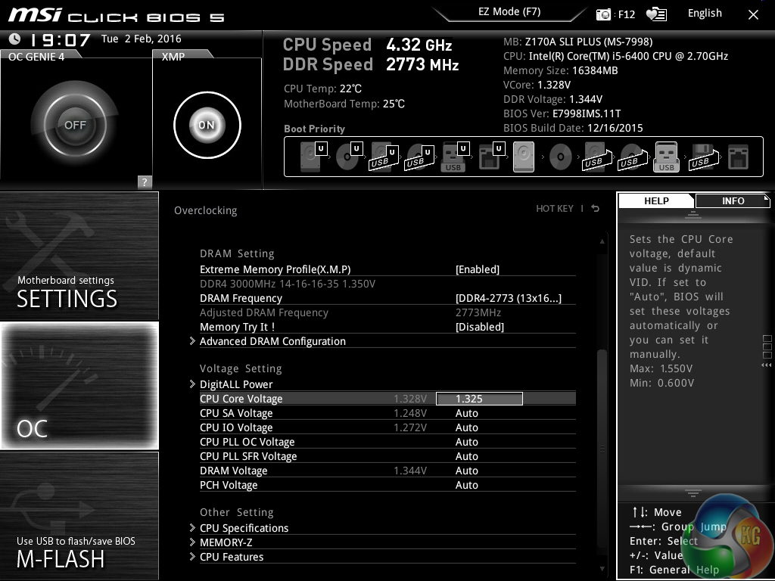This screenshot has height=581, width=775.
Task: Click the question mark icon under OC Genie
Action: pos(145,182)
